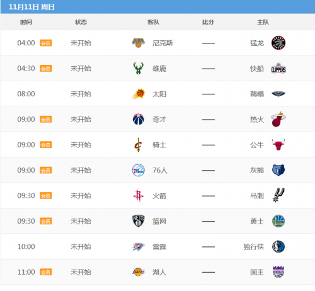The image size is (315, 291).
Task: Click the Miami Heat logo
Action: [x=278, y=119]
